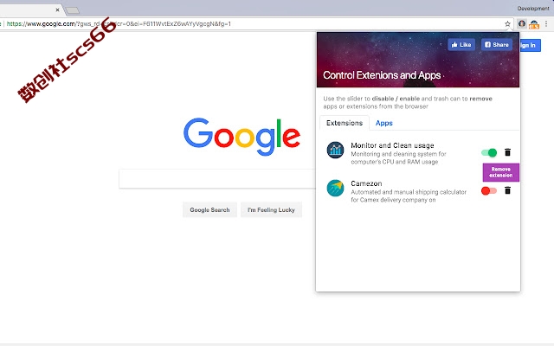Click I'm Feeling Lucky button

click(271, 209)
